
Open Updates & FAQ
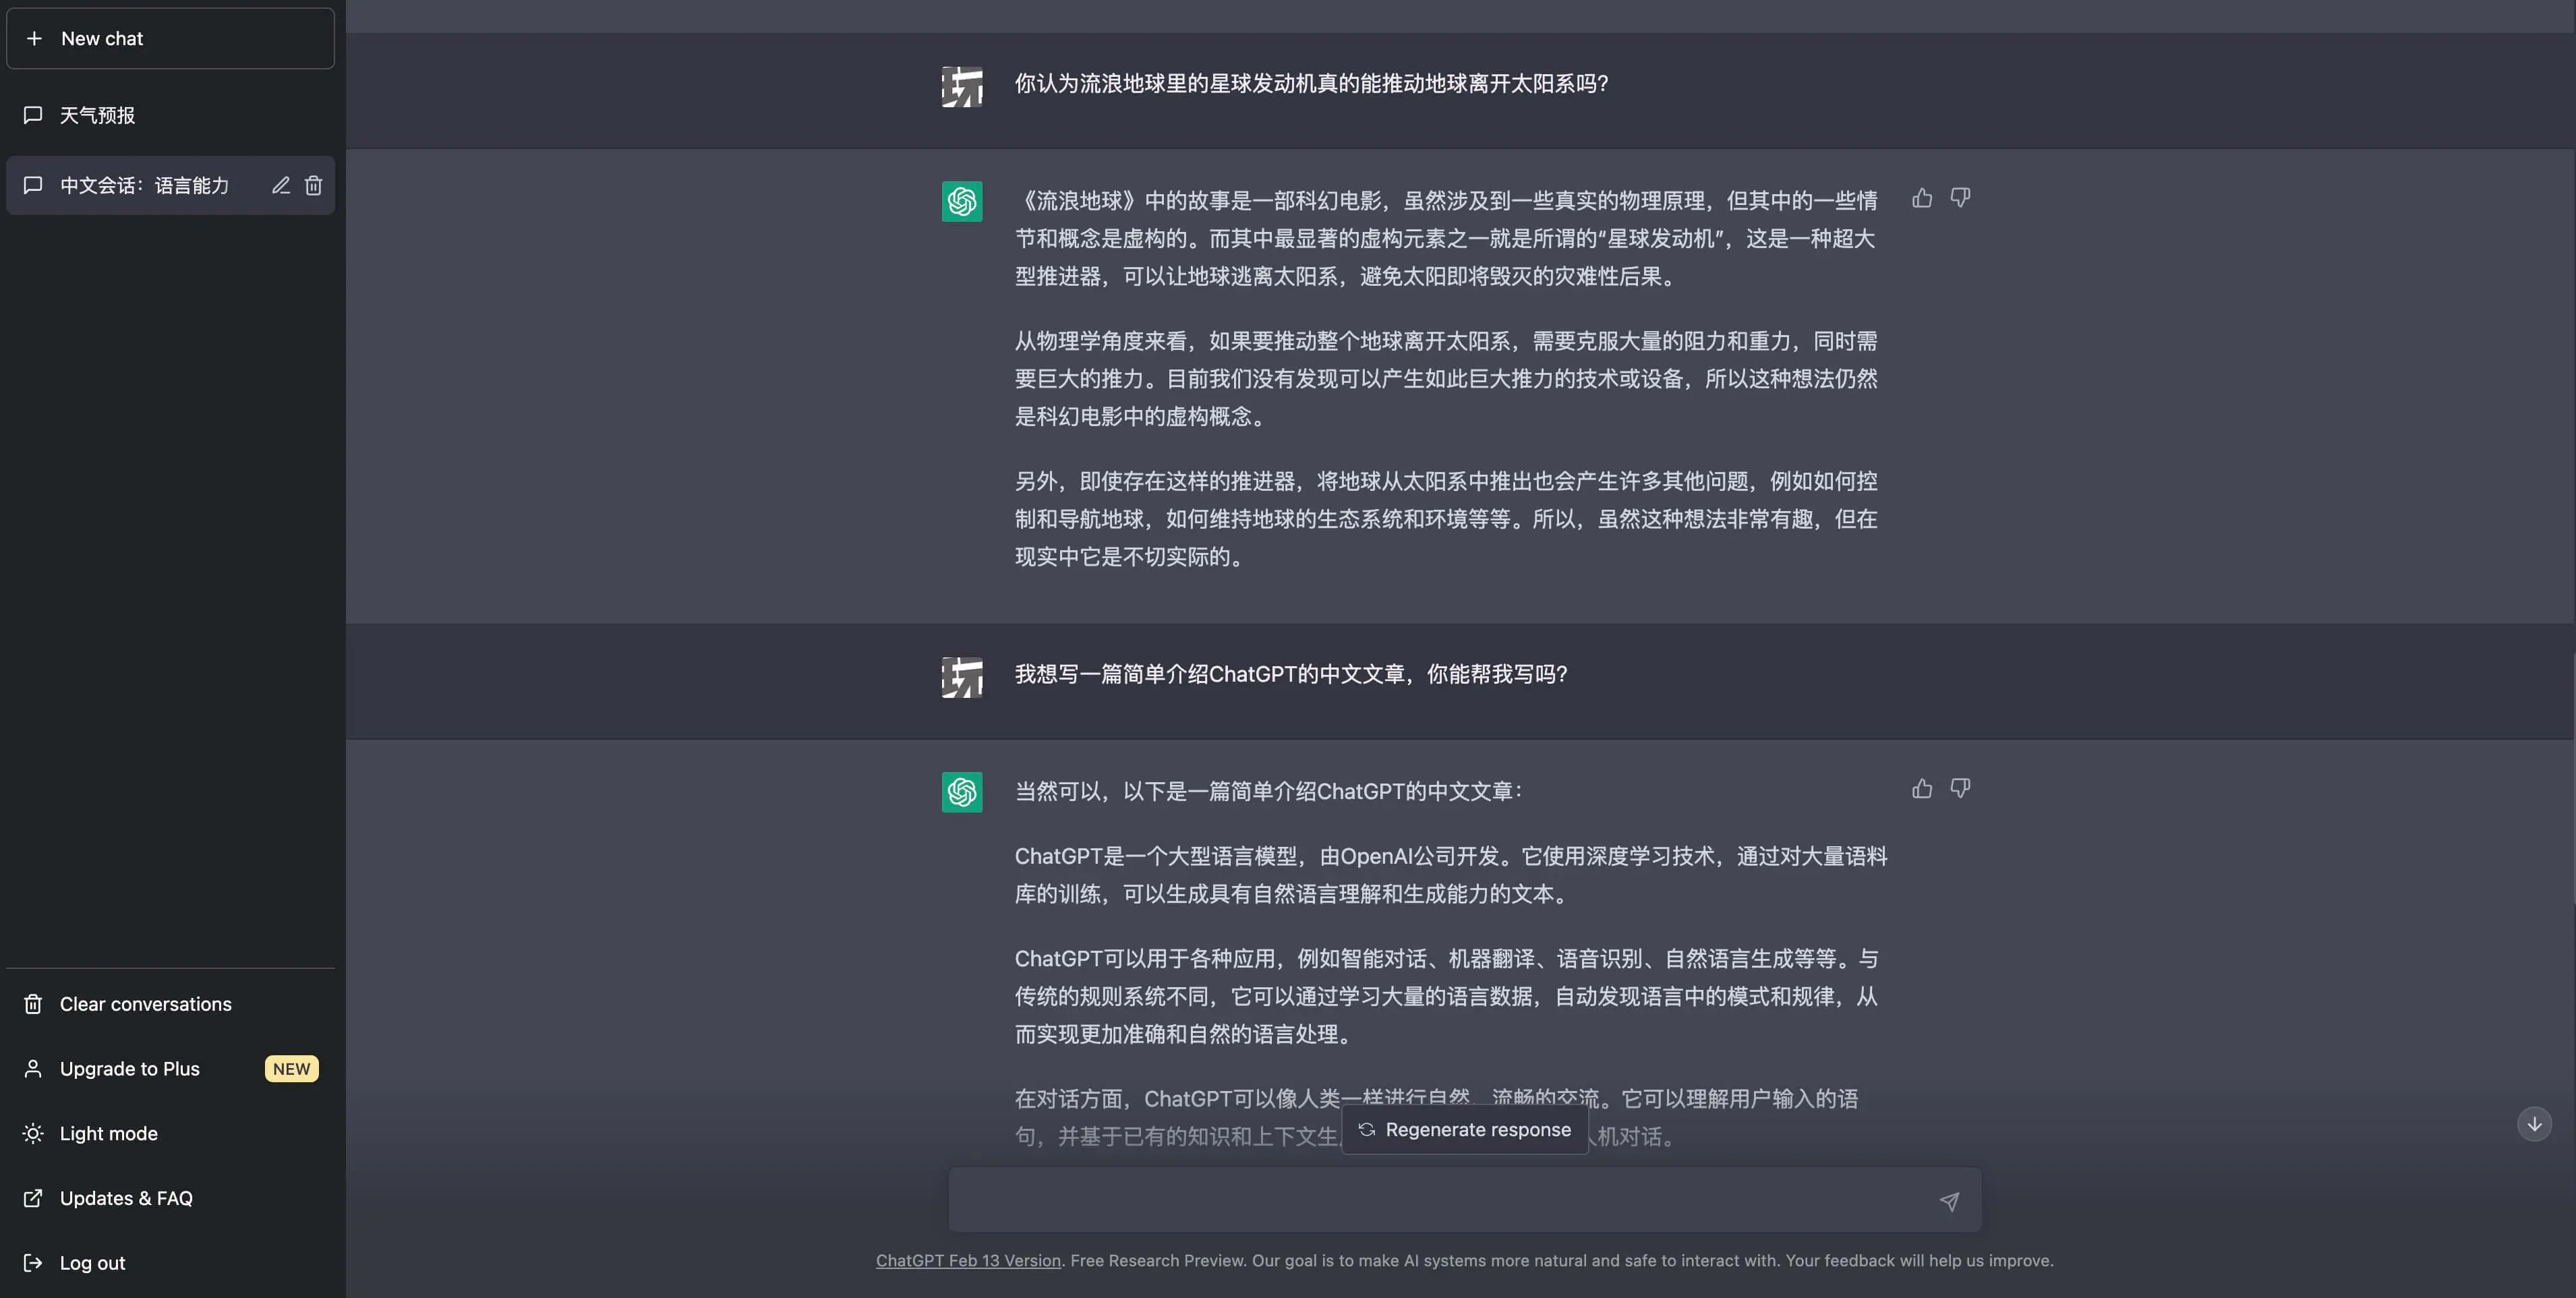pyautogui.click(x=170, y=1198)
